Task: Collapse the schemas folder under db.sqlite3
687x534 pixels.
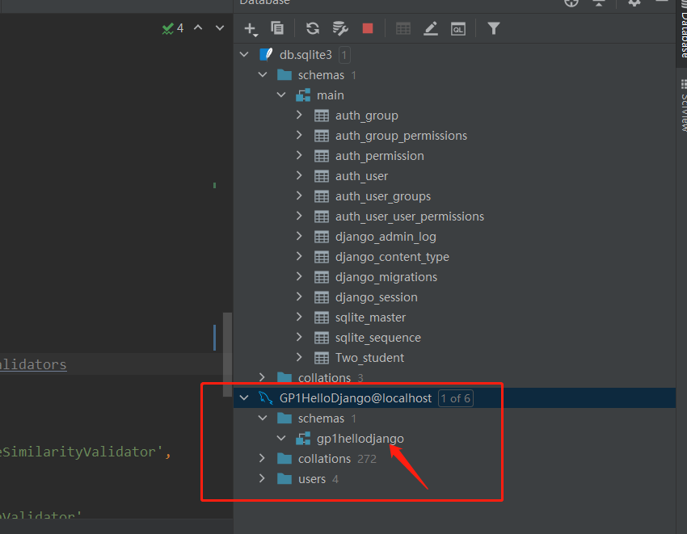Action: pos(263,75)
